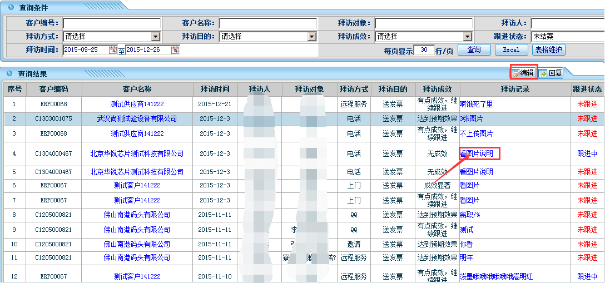Click the 未跟进 status in row 1
The height and width of the screenshot is (283, 605).
(x=587, y=104)
